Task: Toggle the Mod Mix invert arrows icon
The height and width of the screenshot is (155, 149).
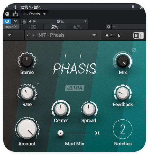Action: 97,133
